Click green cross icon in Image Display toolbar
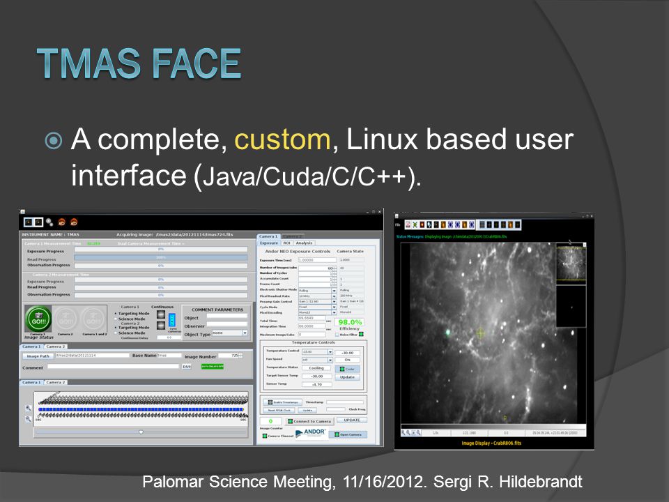Viewport: 669px width, 502px height. click(x=415, y=225)
